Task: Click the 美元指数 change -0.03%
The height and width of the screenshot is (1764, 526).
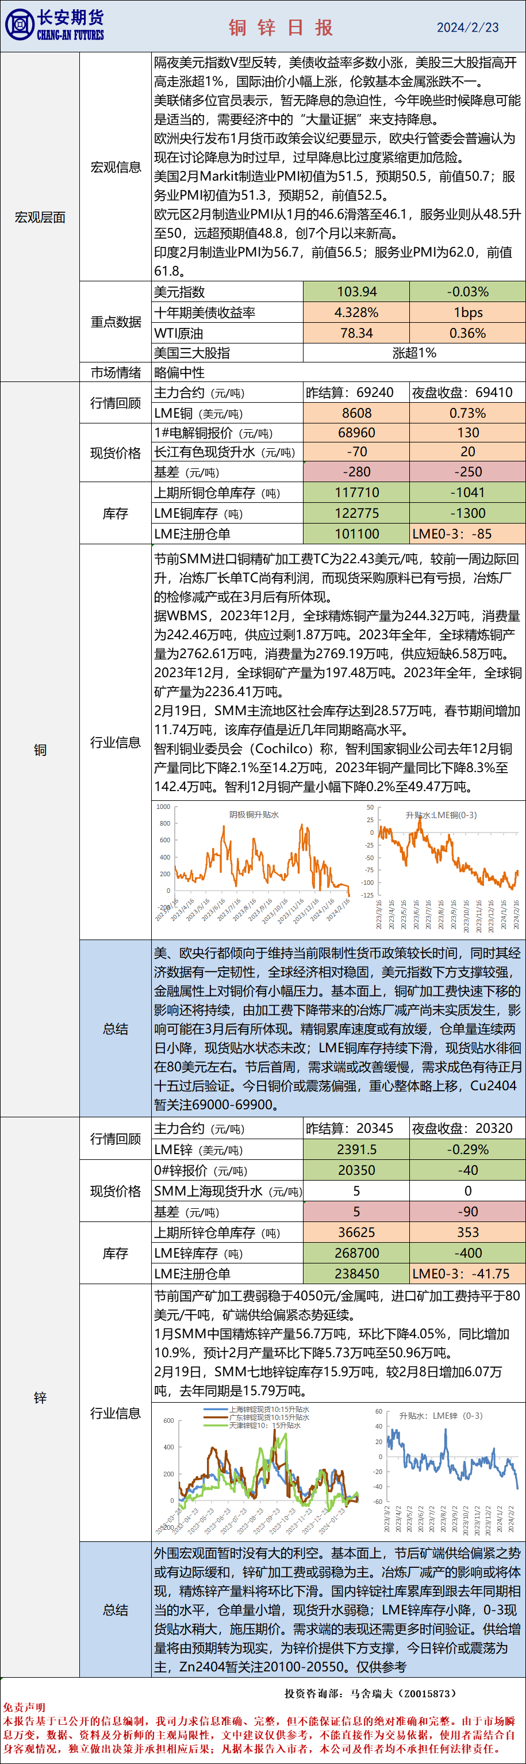Action: tap(468, 291)
